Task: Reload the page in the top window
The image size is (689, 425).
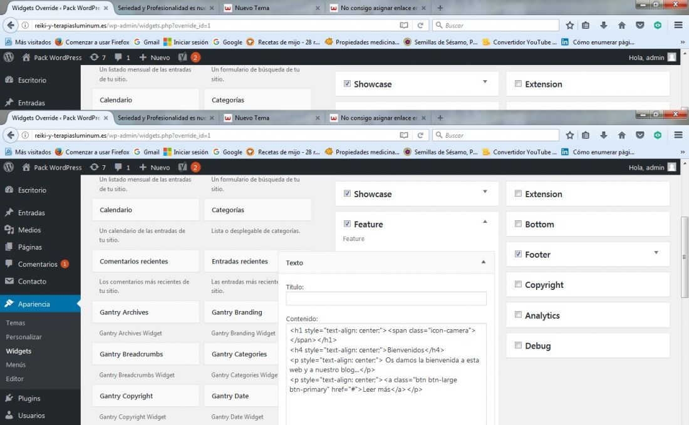Action: (420, 25)
